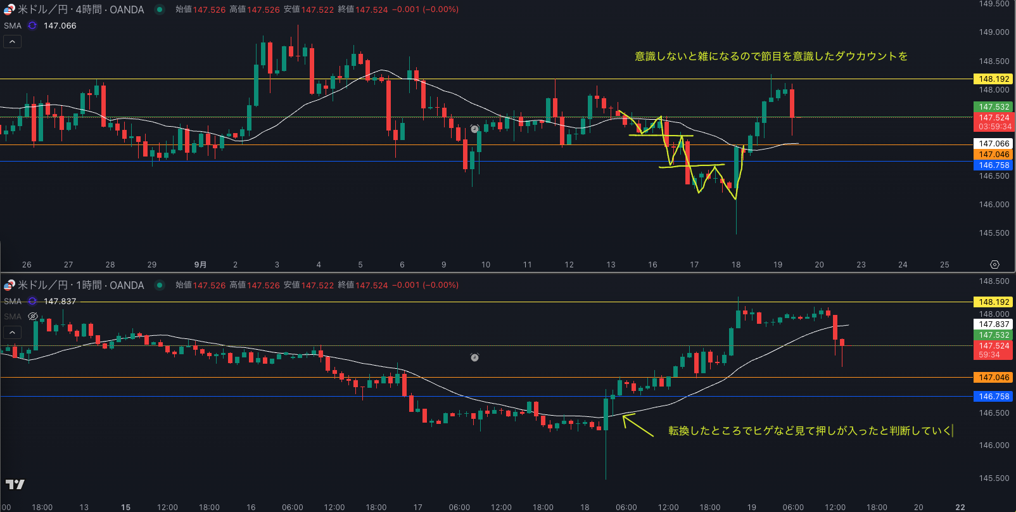This screenshot has height=512, width=1016.
Task: Select the orange 147.046 price label on the 4時間 chart
Action: (x=994, y=154)
